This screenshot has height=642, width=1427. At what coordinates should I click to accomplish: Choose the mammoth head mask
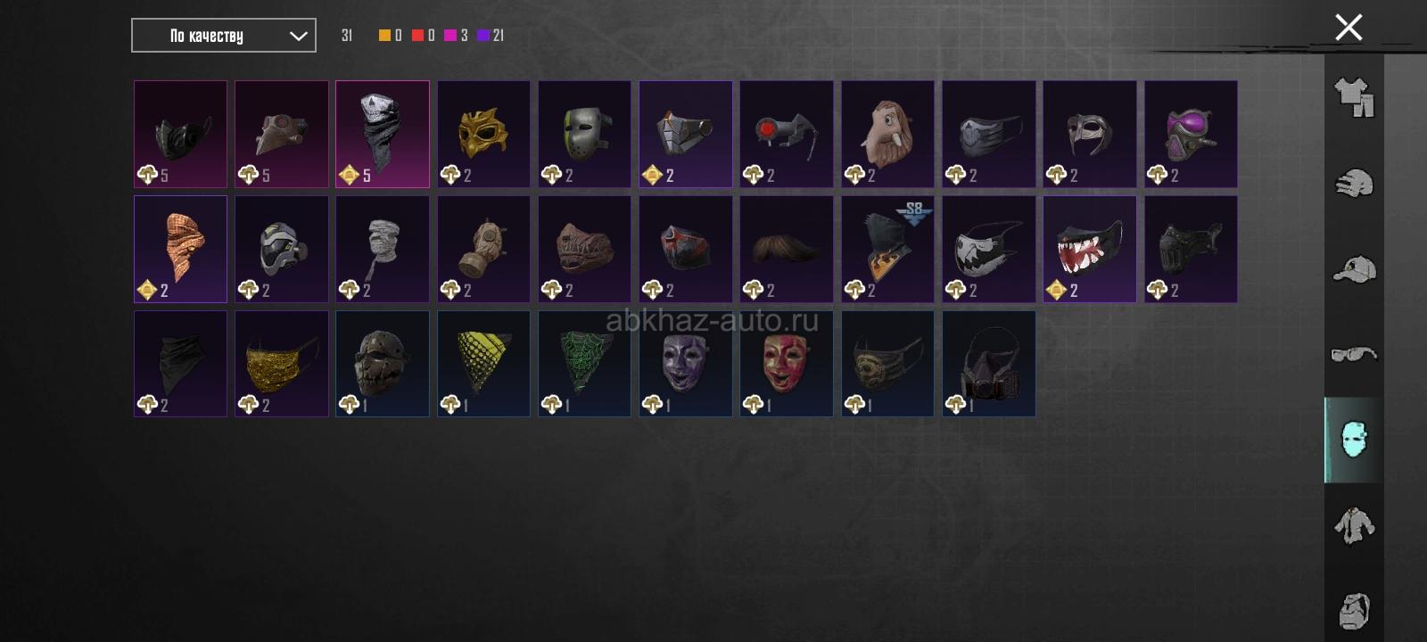tap(887, 135)
